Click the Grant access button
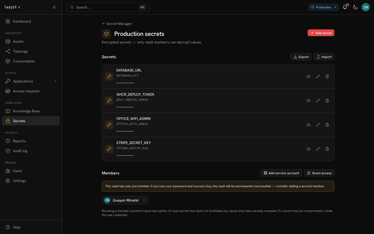Screen dimensions: 374x234 click(x=319, y=173)
